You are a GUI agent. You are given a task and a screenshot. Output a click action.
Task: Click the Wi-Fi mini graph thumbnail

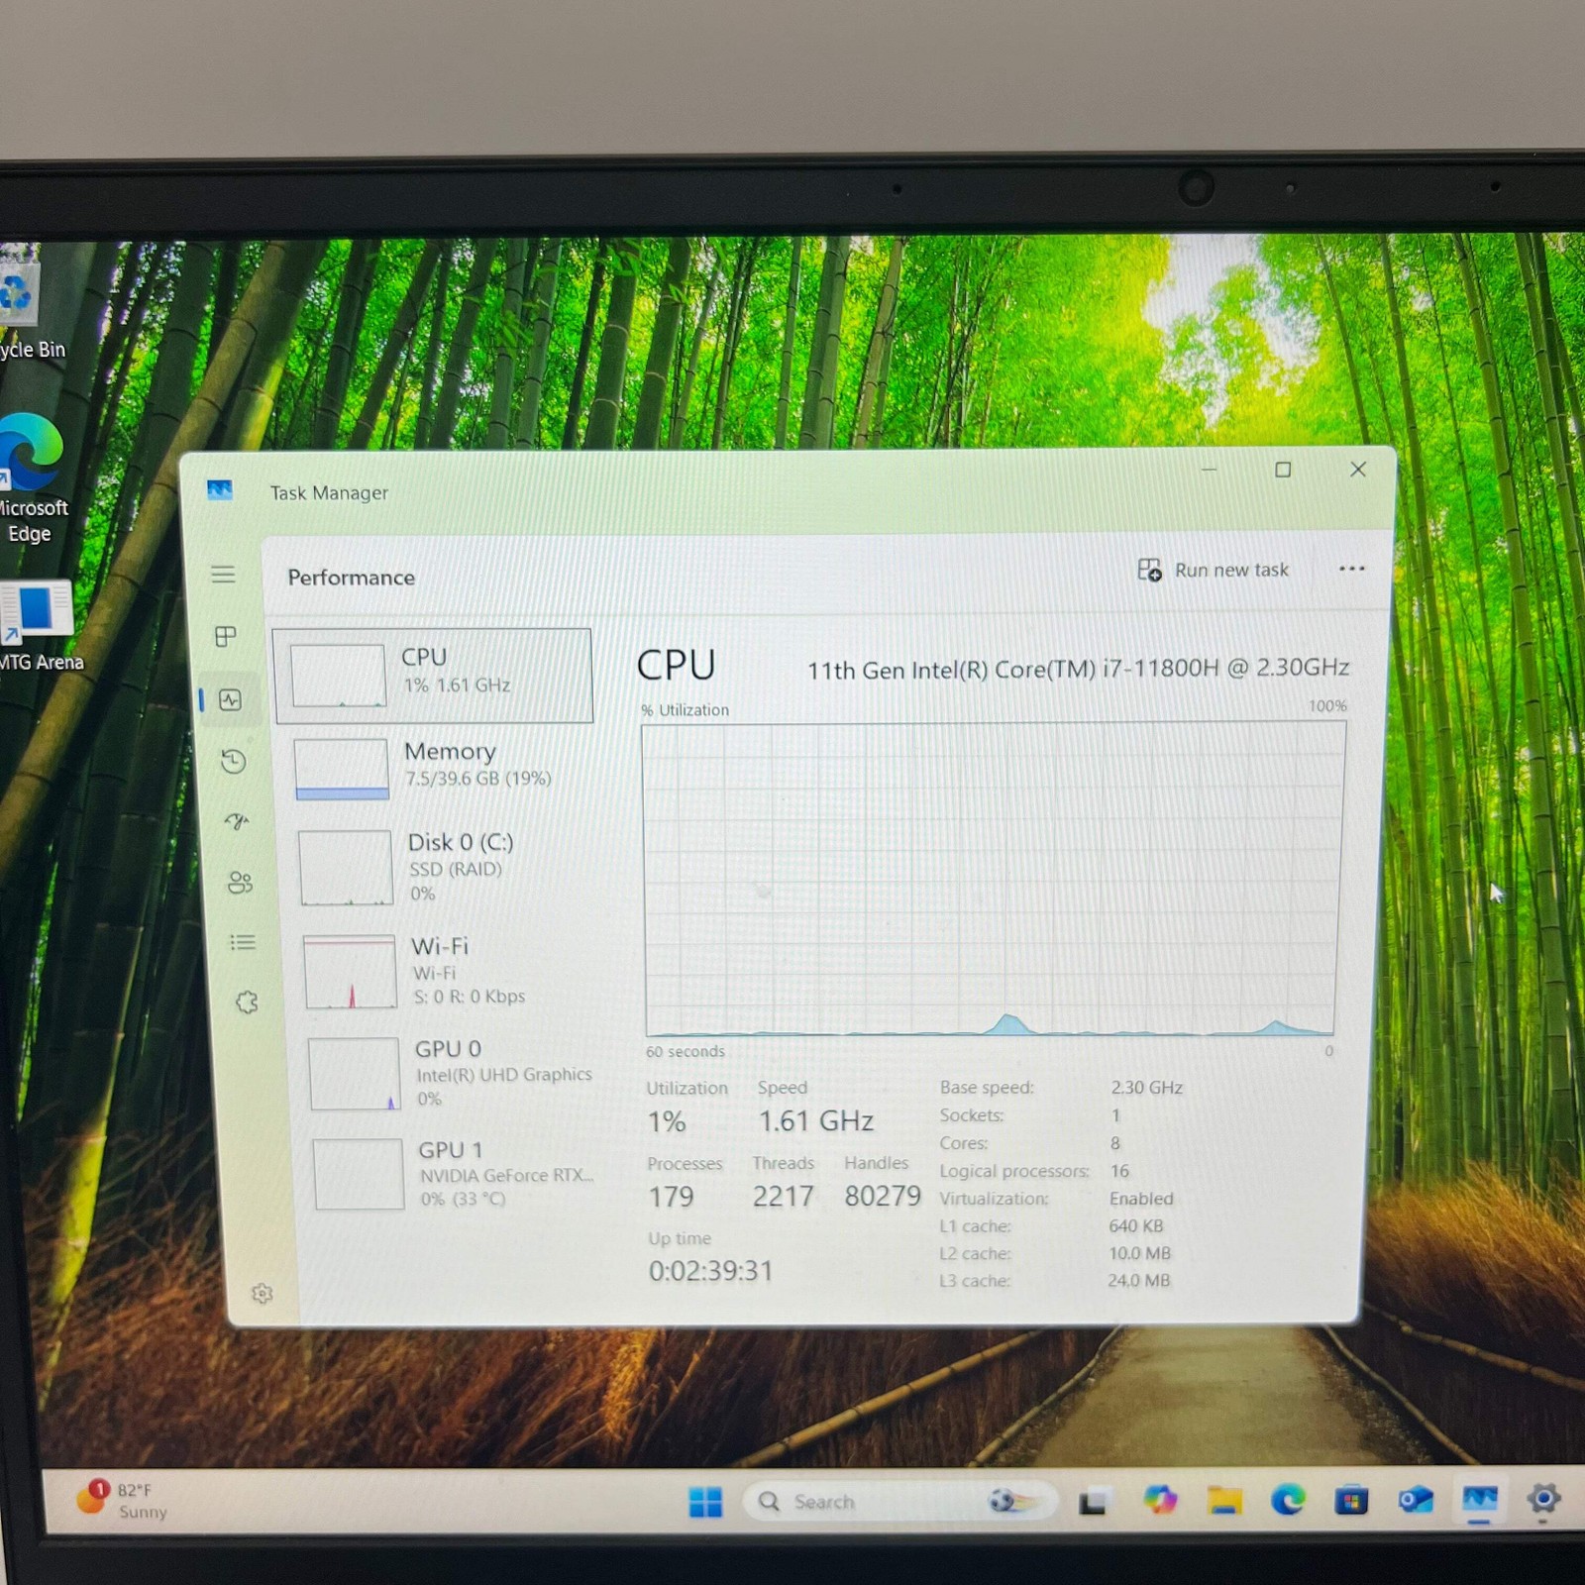pyautogui.click(x=350, y=972)
